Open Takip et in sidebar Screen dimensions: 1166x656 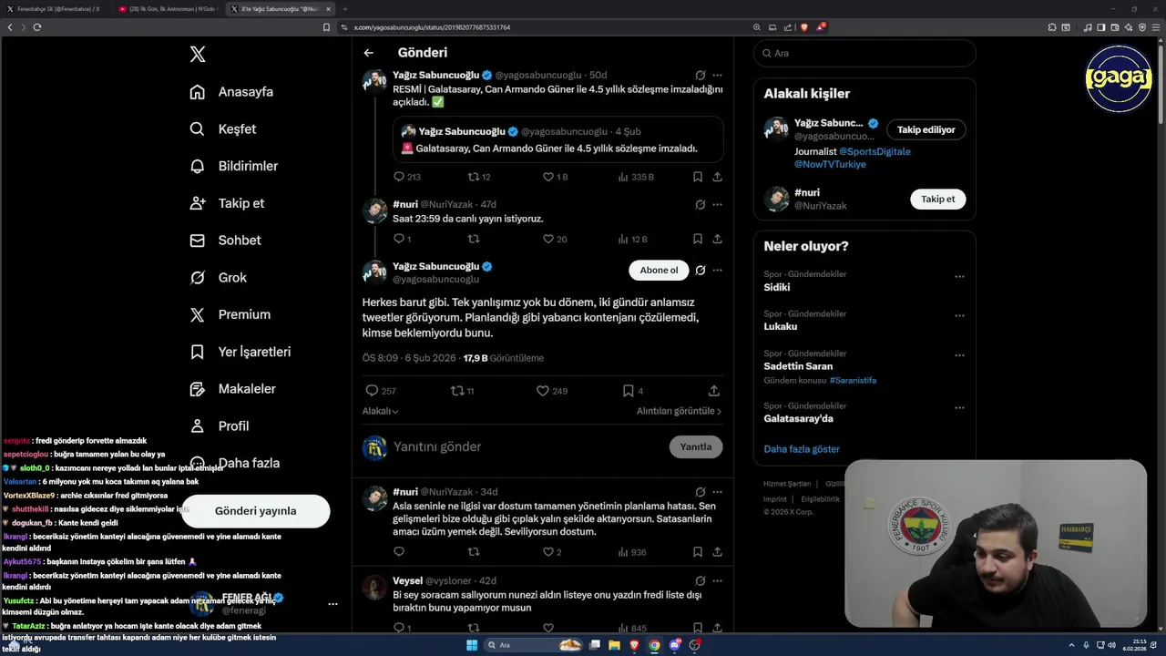[227, 203]
